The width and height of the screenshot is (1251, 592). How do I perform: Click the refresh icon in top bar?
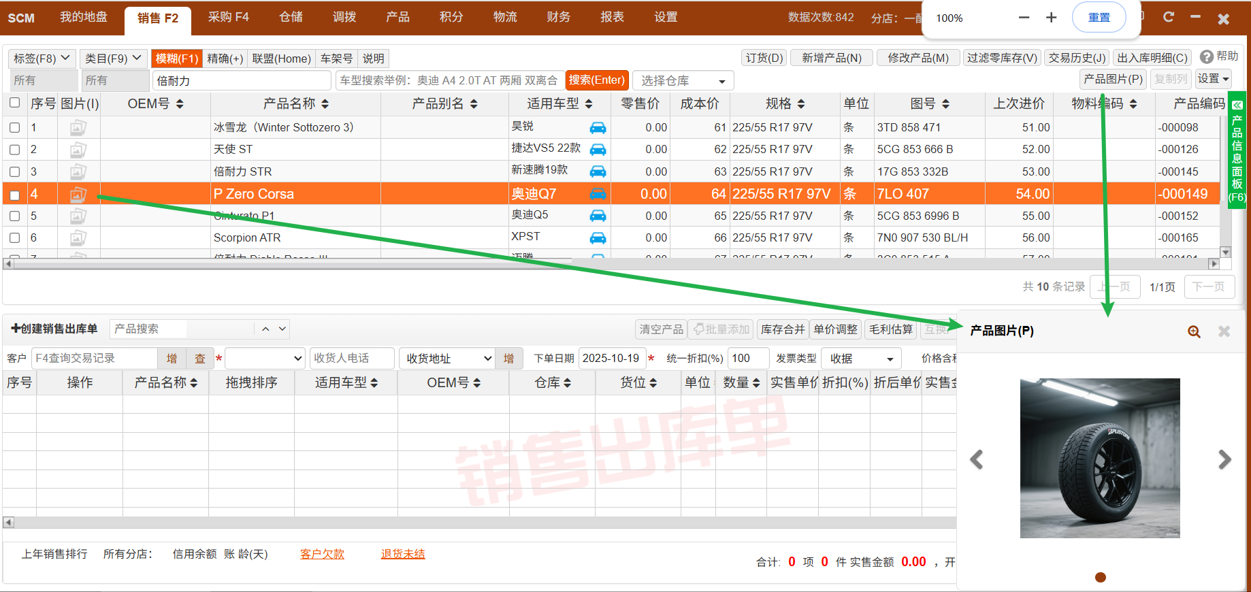[1169, 17]
